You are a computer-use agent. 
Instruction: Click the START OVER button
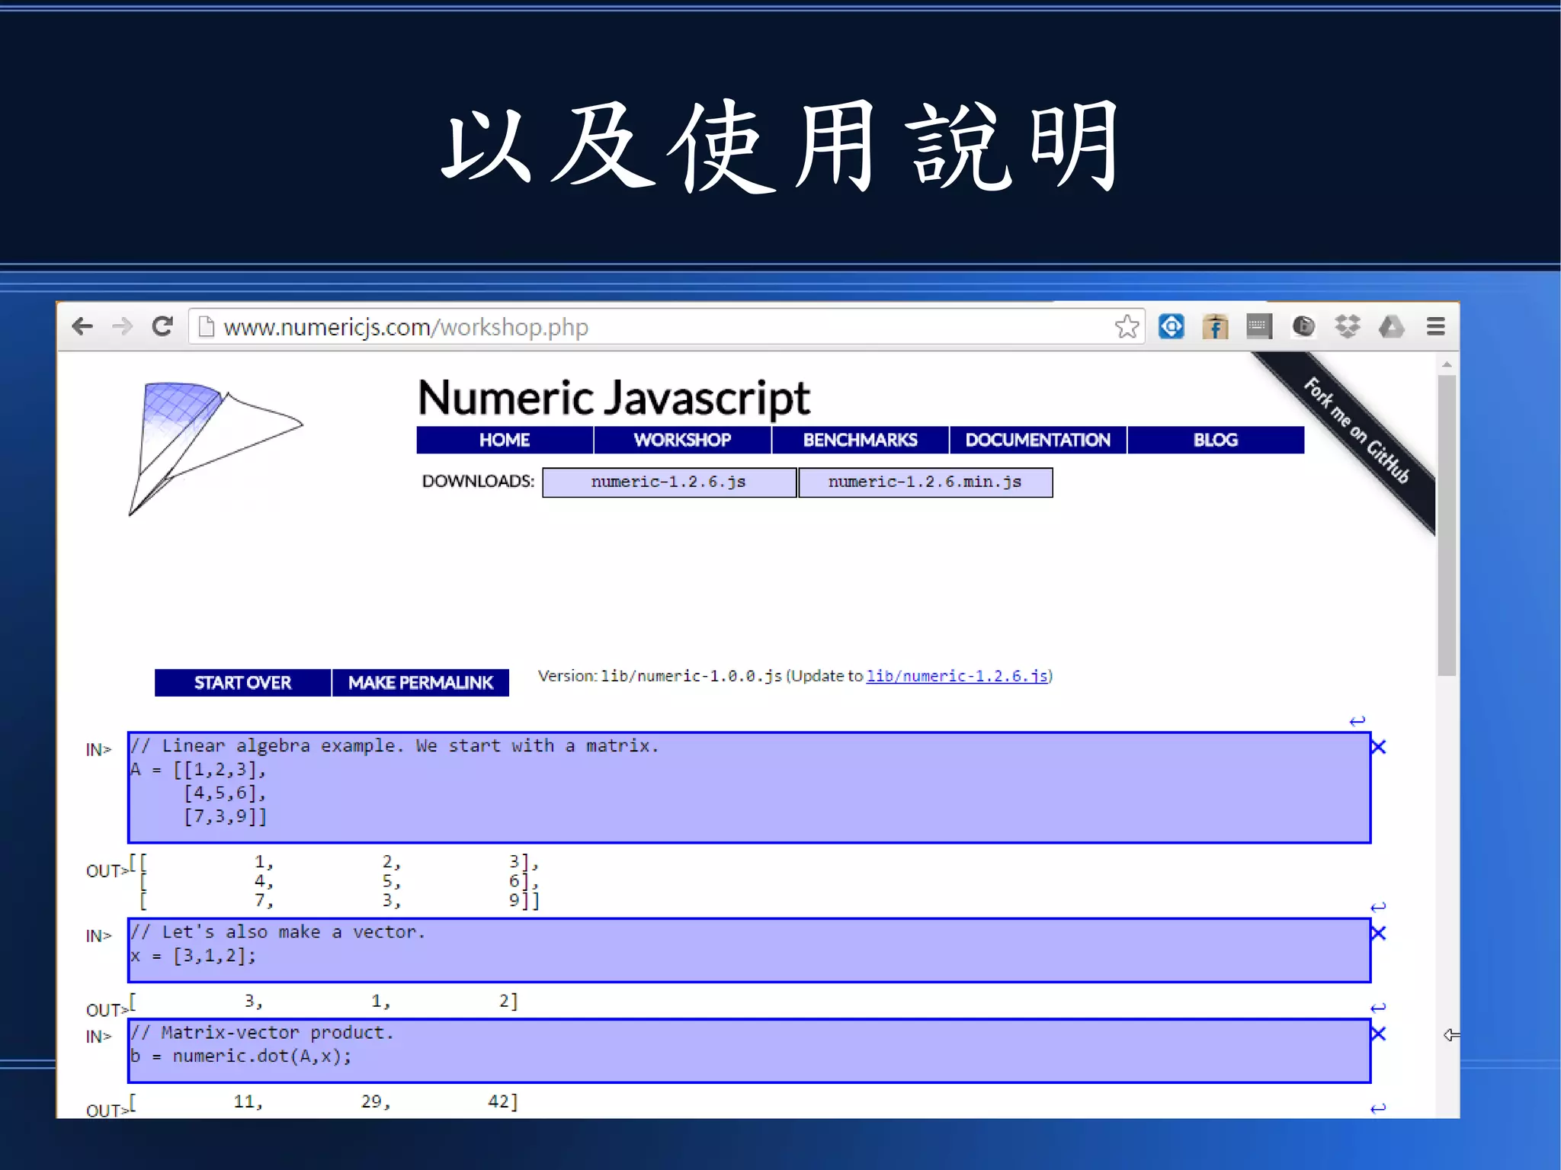click(x=242, y=683)
